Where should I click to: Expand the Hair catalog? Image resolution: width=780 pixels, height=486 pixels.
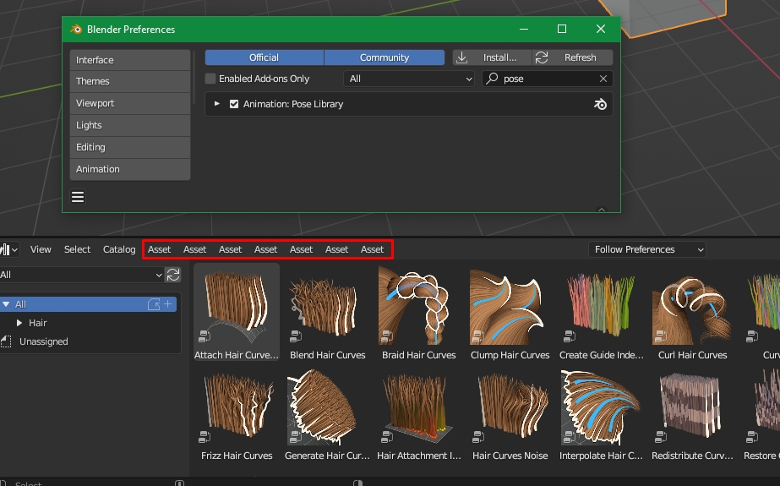point(19,323)
